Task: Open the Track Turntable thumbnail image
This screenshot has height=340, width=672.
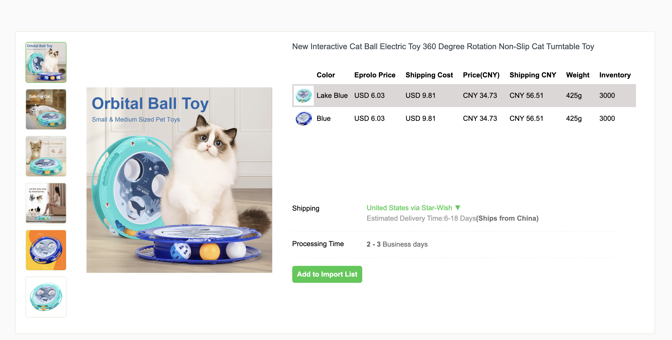Action: click(x=46, y=156)
